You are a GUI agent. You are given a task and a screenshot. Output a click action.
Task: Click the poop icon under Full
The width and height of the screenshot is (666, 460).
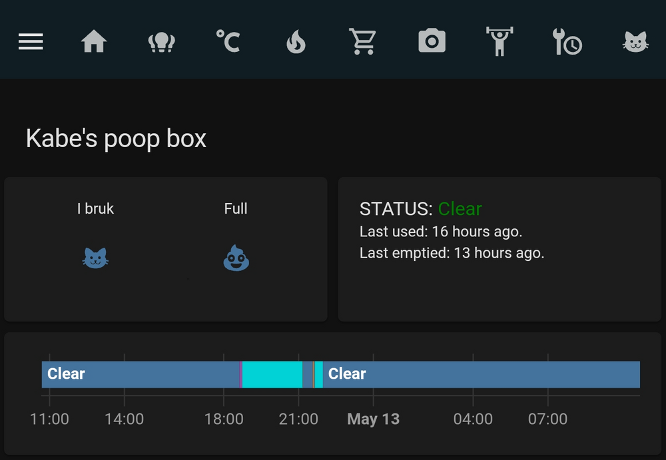(236, 258)
